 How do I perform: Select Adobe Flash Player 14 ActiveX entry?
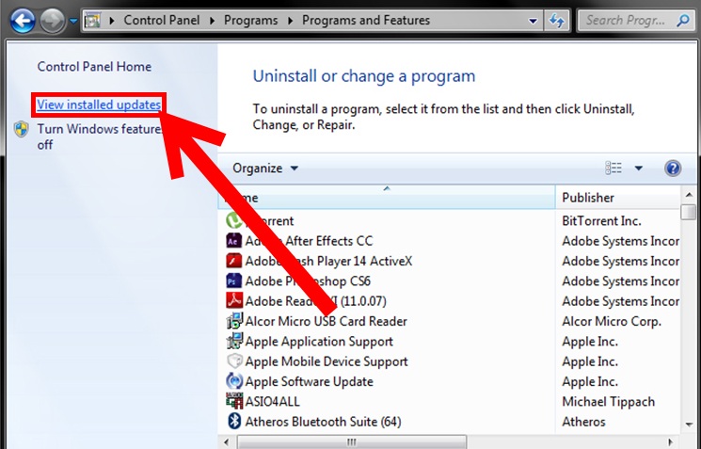pyautogui.click(x=328, y=261)
